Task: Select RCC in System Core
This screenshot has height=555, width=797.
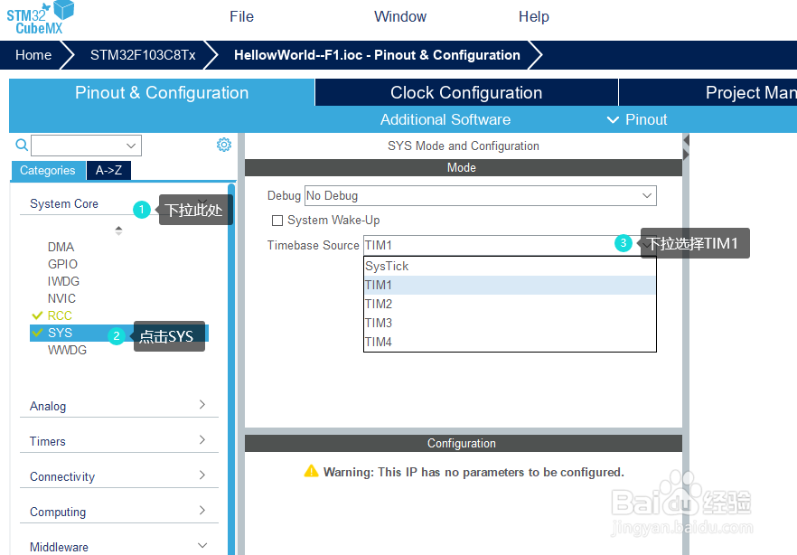Action: coord(60,315)
